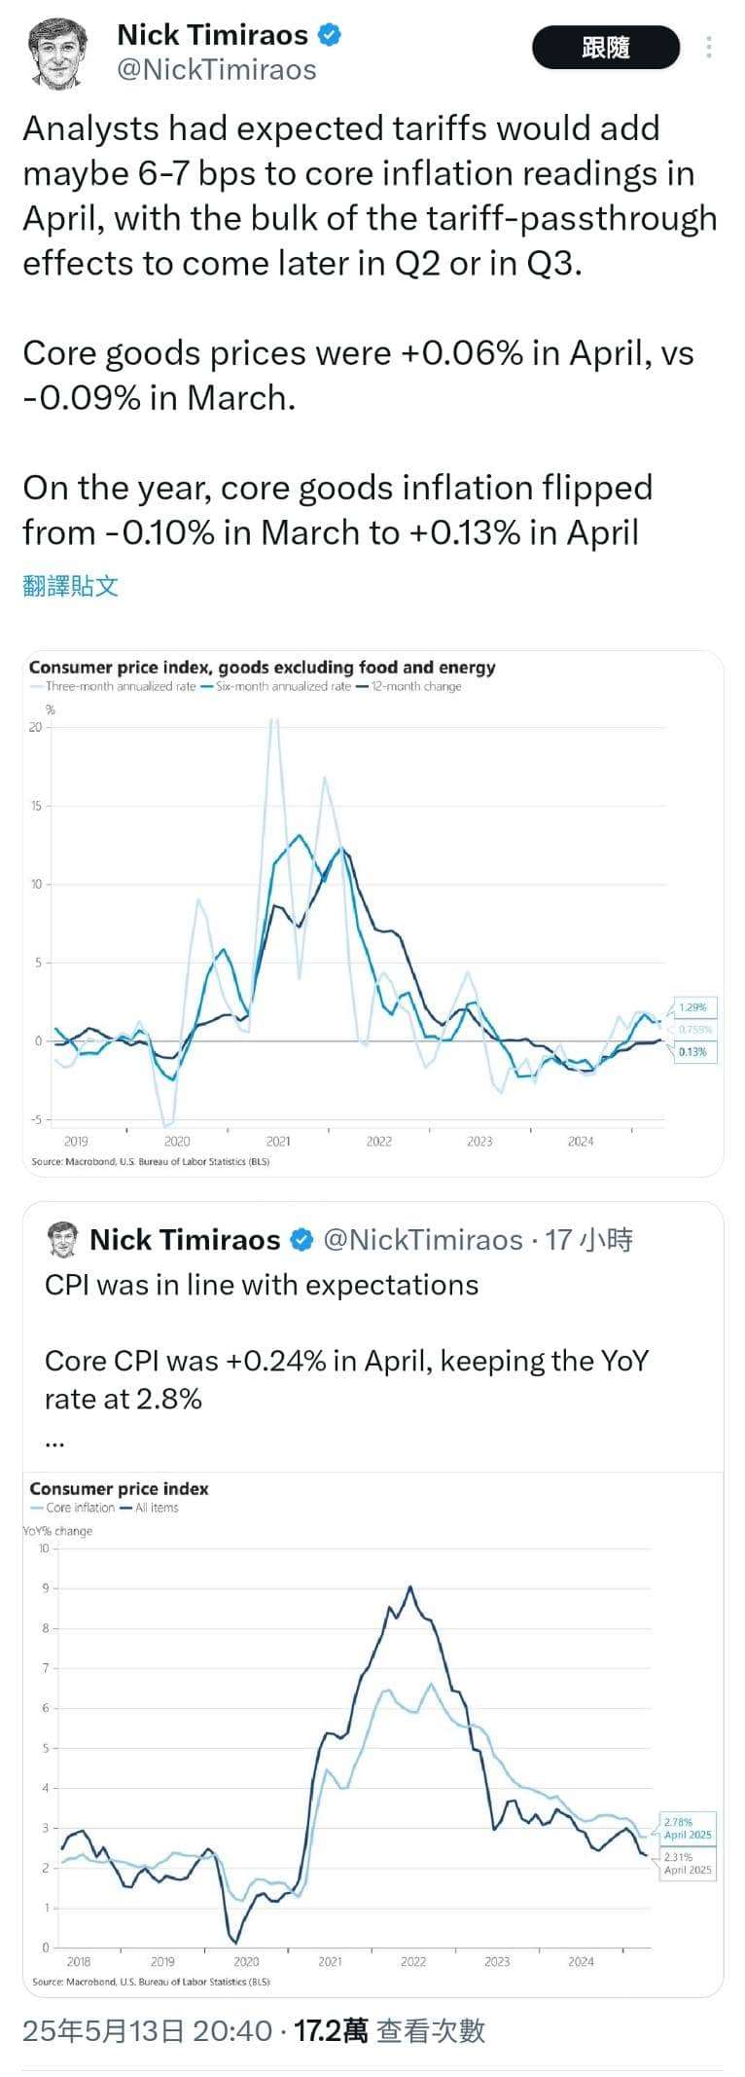Expand the quoted tweet ellipsis text
Image resolution: width=745 pixels, height=2077 pixels.
[54, 1443]
